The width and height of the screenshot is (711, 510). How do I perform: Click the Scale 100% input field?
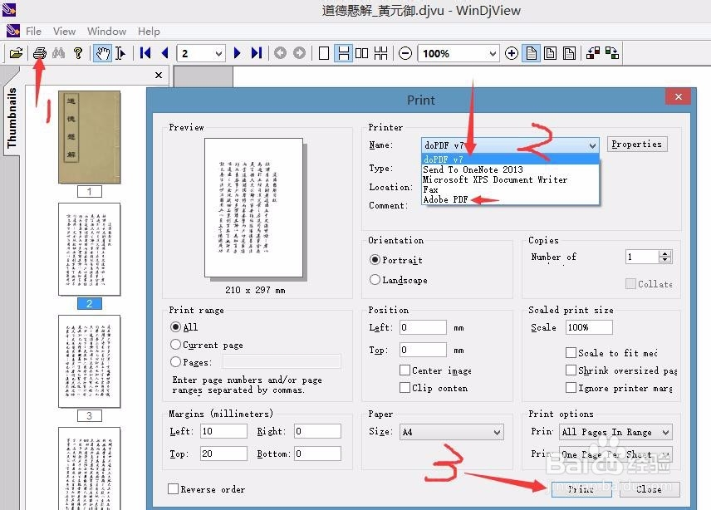point(589,327)
